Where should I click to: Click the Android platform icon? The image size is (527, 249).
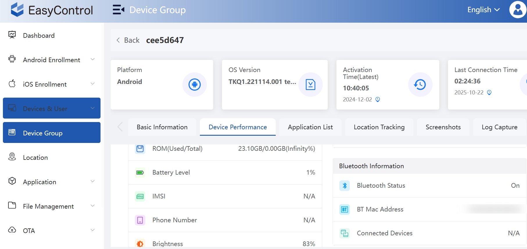(x=194, y=85)
